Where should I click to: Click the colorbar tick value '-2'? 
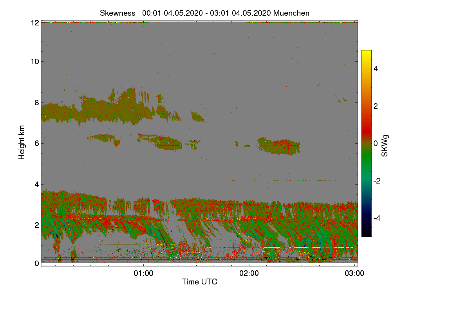click(x=377, y=181)
